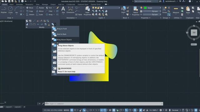Click the Plot printer icon in quick access toolbar
This screenshot has height=112, width=200.
22,1
